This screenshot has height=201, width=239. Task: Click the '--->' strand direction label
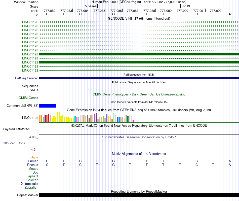click(x=35, y=15)
